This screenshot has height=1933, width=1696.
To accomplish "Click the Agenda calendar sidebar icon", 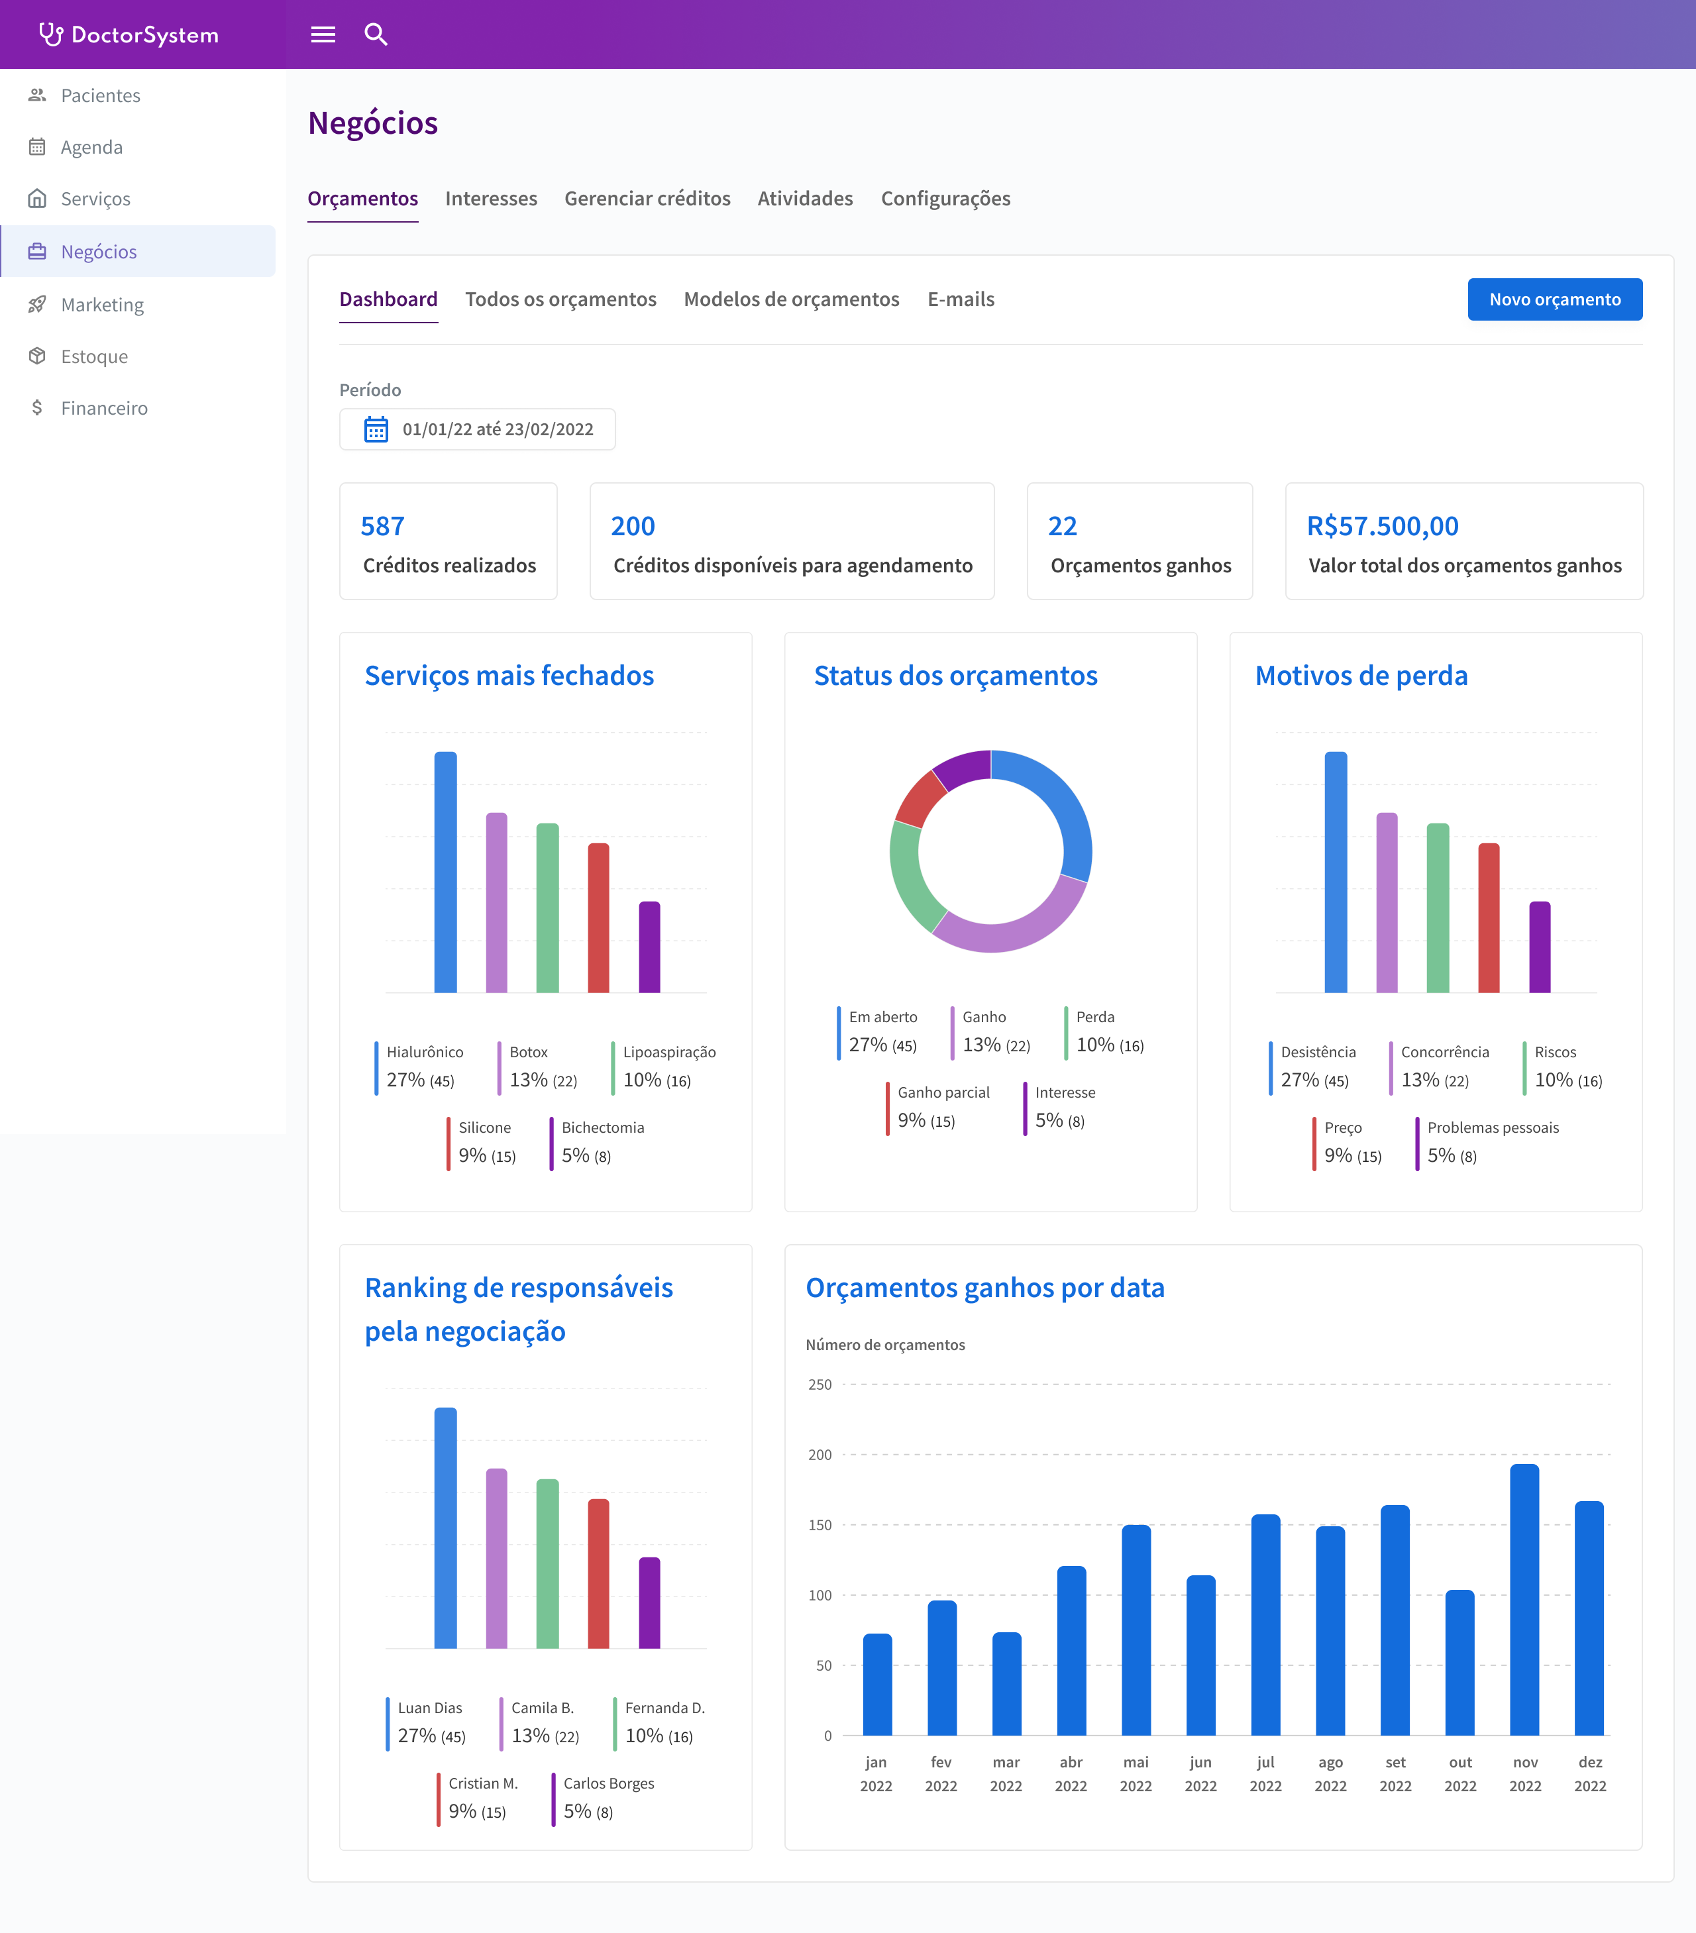I will click(37, 146).
